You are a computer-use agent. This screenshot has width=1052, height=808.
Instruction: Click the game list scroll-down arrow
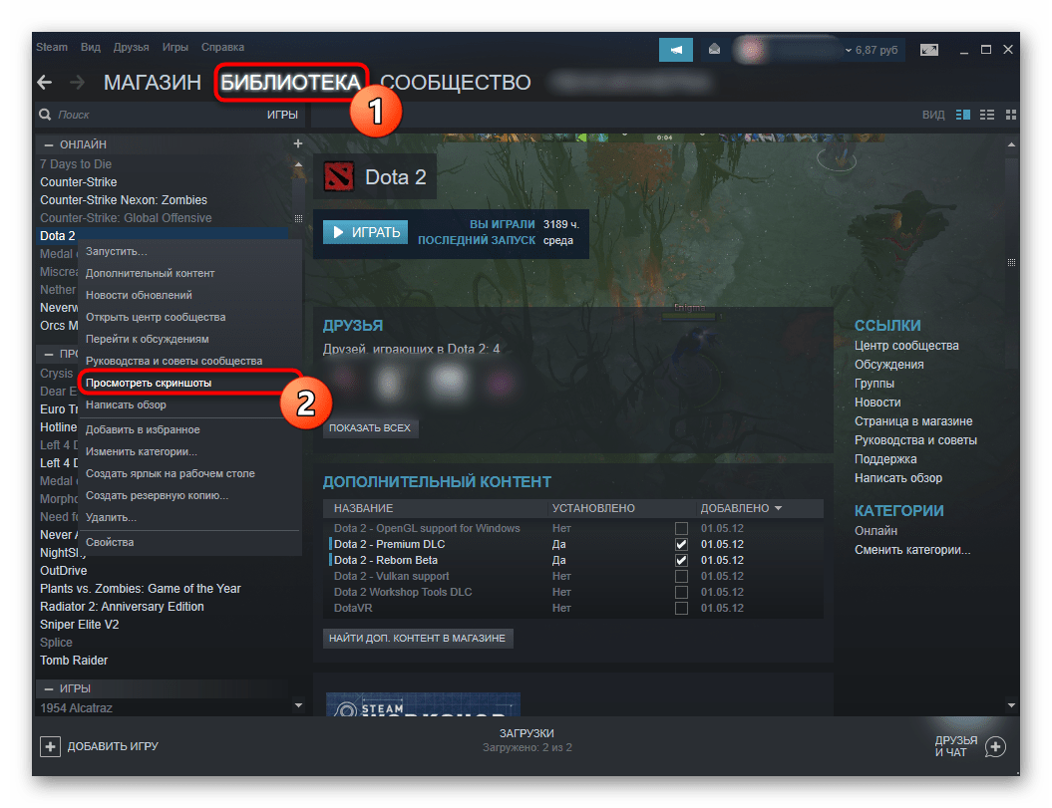[x=297, y=705]
